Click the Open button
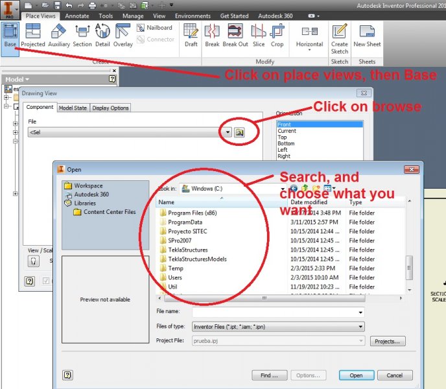 tap(356, 375)
